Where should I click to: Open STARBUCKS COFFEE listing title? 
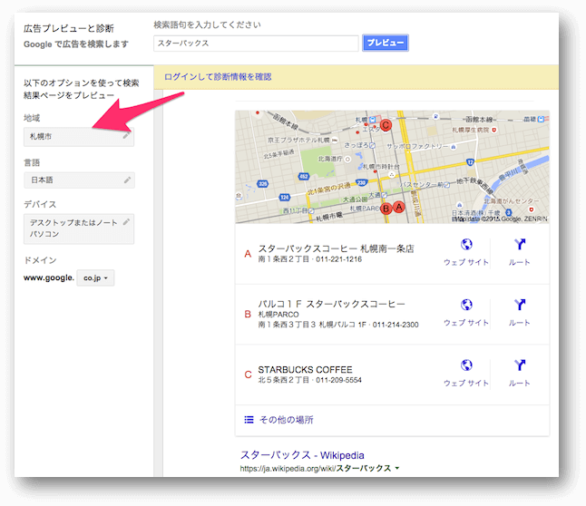point(305,370)
